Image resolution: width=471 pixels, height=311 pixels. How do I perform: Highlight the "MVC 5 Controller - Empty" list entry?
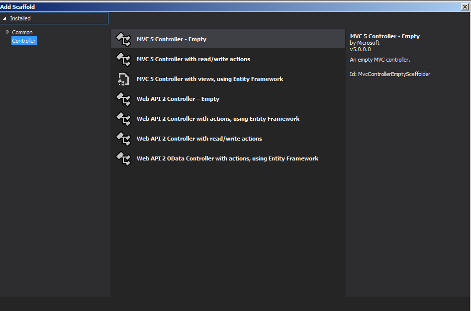172,39
